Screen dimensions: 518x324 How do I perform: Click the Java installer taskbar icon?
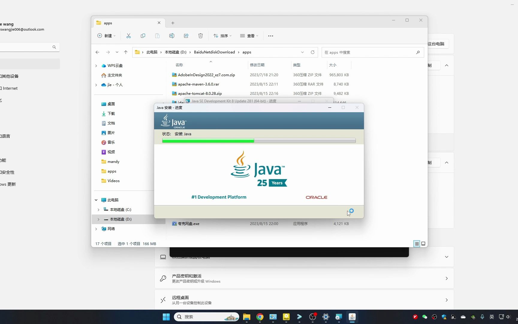[352, 317]
